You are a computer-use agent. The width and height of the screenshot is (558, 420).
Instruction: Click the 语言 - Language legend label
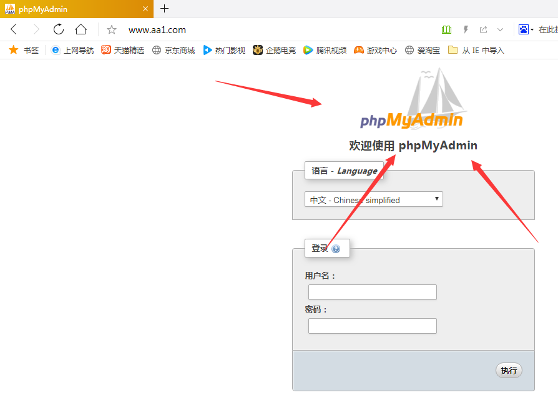[344, 171]
